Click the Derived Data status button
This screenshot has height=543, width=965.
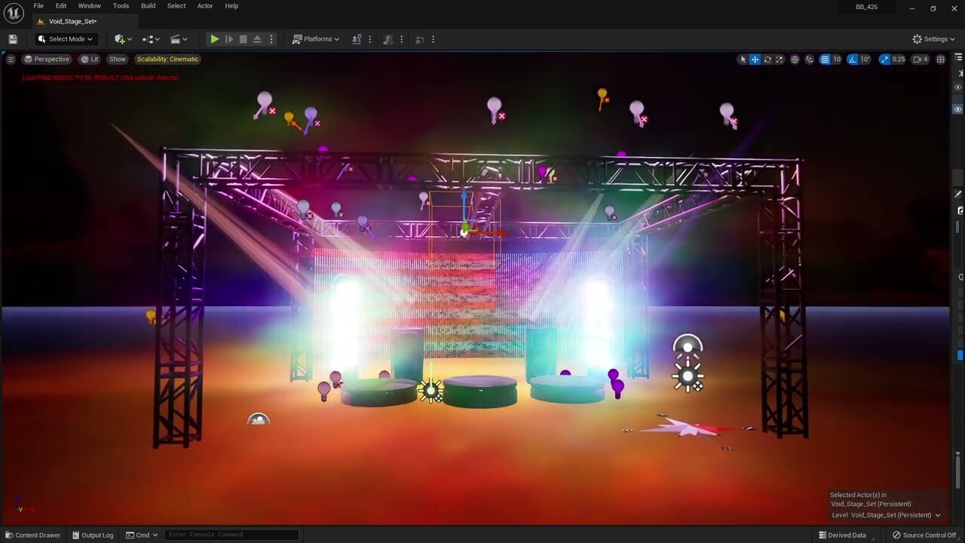point(842,535)
